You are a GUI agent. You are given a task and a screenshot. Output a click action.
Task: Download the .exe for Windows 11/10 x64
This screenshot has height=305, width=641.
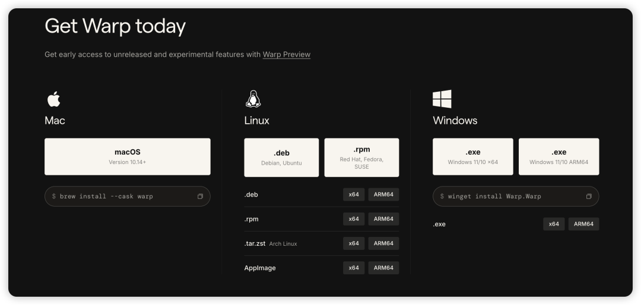coord(472,156)
